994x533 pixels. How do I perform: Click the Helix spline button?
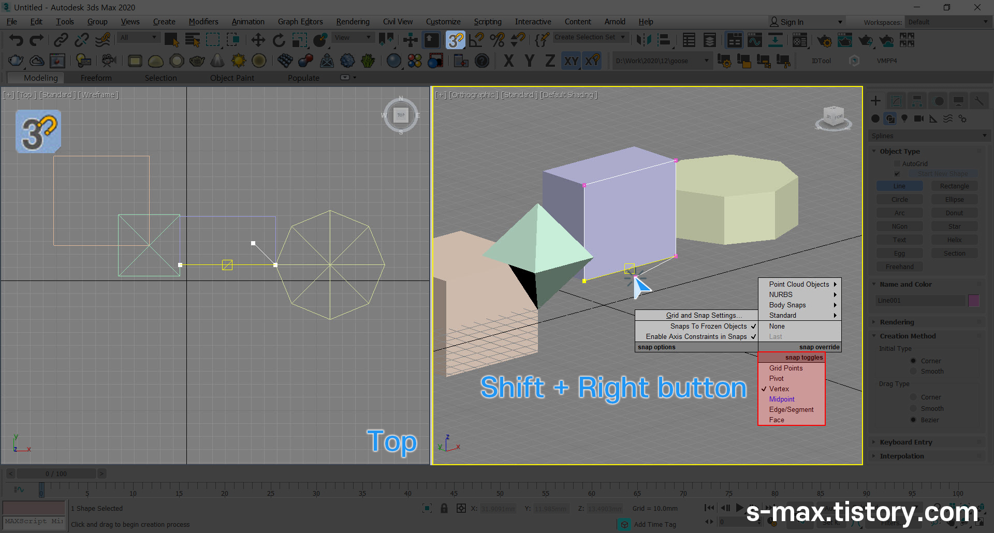(954, 240)
